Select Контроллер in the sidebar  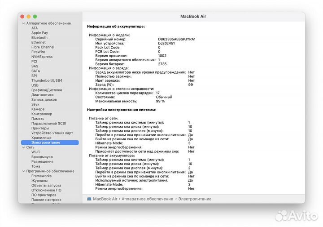click(x=42, y=114)
